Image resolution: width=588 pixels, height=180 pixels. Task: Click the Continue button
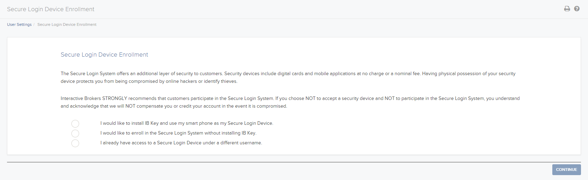(x=566, y=170)
